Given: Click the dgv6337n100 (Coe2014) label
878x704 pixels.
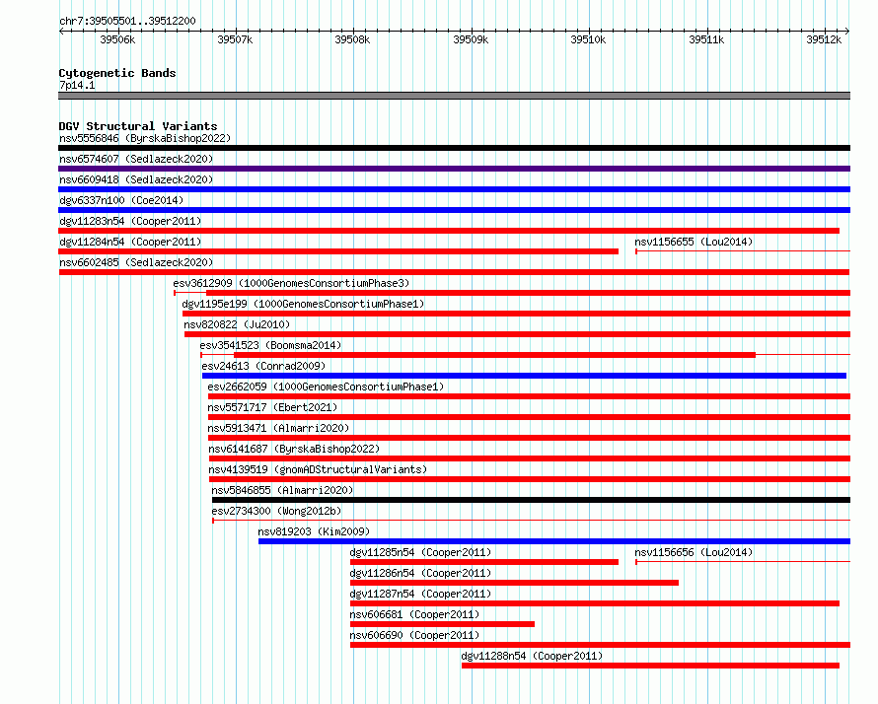Looking at the screenshot, I should (121, 200).
